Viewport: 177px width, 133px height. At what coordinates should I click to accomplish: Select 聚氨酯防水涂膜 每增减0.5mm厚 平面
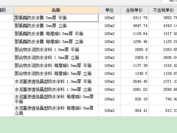[56, 34]
